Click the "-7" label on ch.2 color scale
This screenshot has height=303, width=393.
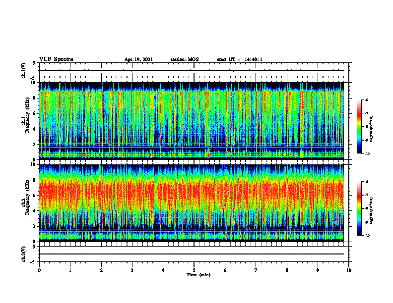pyautogui.click(x=366, y=195)
